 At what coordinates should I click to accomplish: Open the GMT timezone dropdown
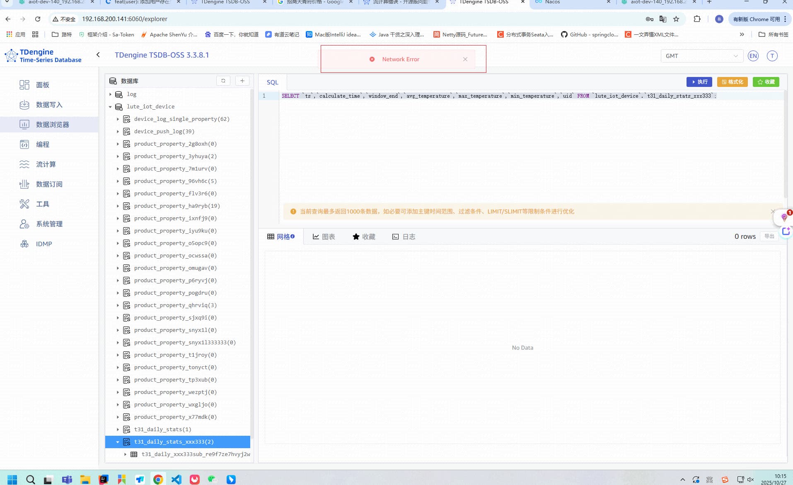pos(701,56)
